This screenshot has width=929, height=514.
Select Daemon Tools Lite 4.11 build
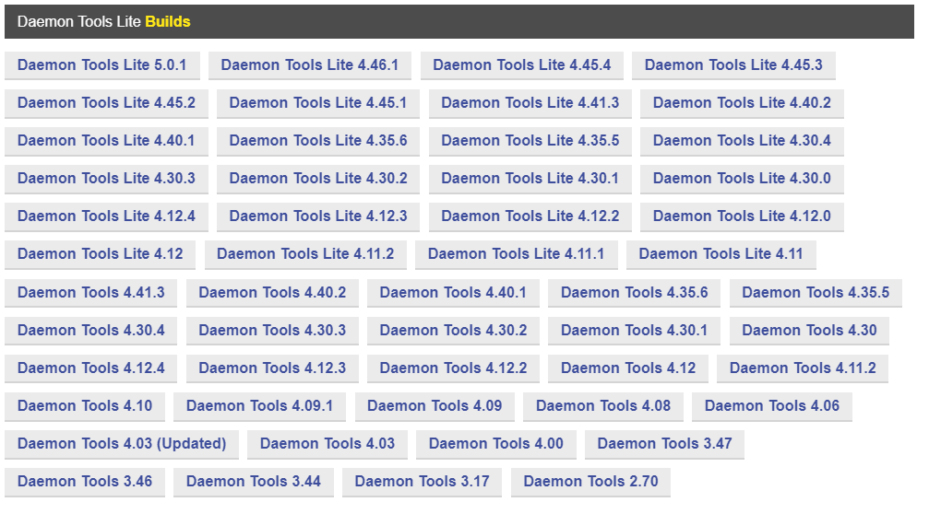pos(721,254)
